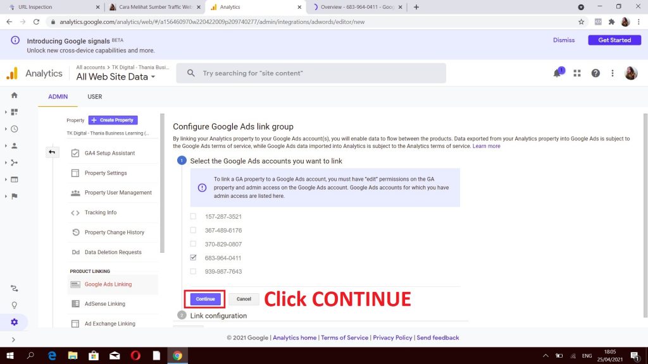648x364 pixels.
Task: Click the back arrow in the admin column
Action: (52, 152)
